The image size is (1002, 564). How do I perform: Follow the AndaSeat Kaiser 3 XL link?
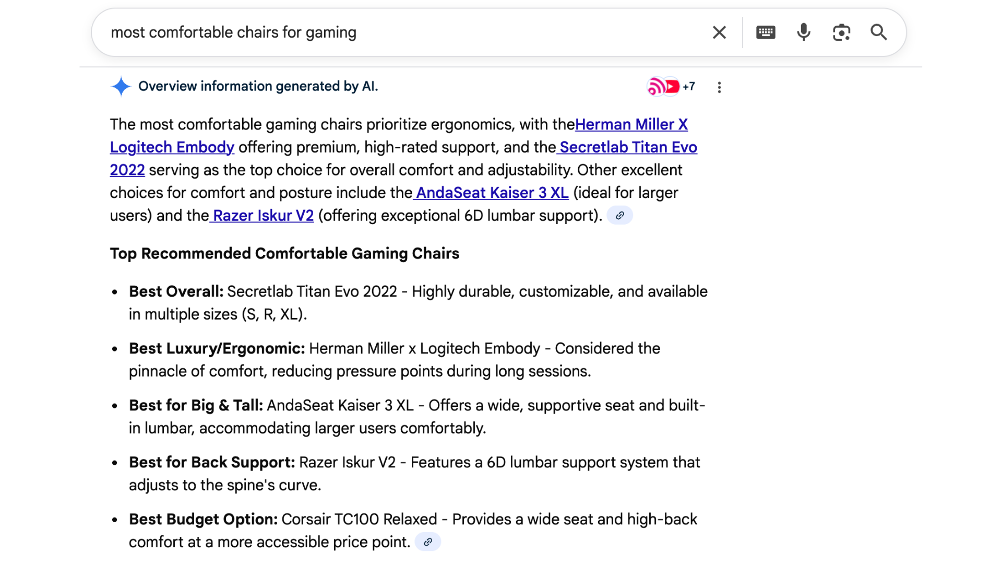(x=492, y=193)
